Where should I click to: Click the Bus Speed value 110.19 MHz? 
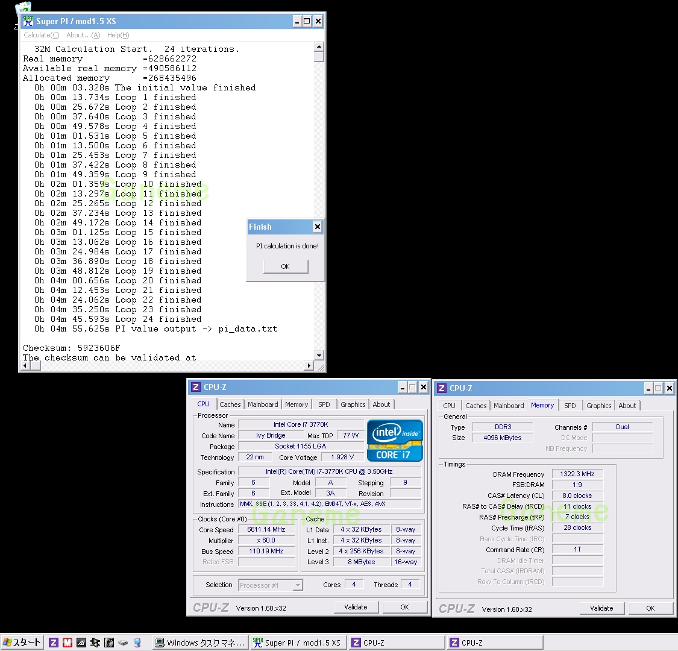(266, 551)
